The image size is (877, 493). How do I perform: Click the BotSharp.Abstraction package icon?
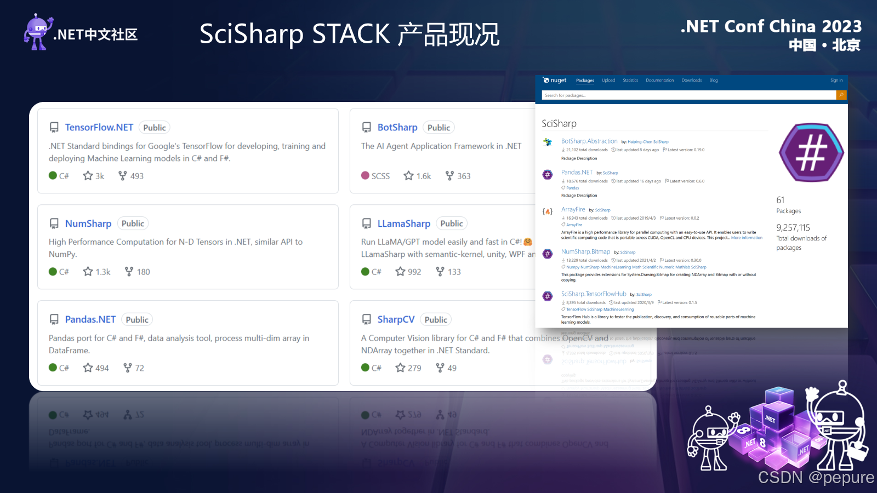[548, 142]
